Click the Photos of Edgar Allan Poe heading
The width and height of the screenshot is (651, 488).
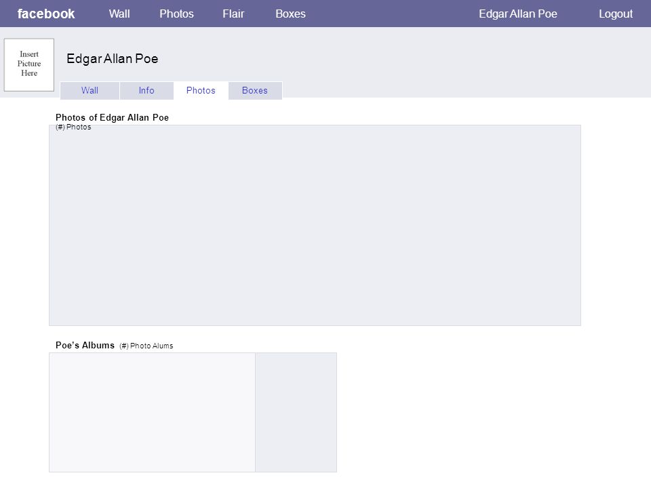coord(112,117)
